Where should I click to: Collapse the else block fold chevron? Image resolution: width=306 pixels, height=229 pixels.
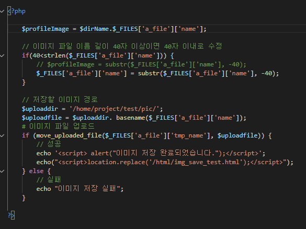pos(2,171)
